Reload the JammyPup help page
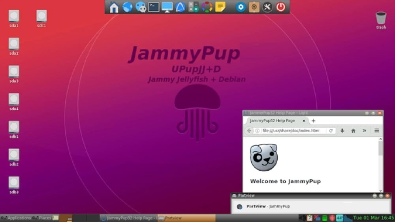 pyautogui.click(x=331, y=130)
